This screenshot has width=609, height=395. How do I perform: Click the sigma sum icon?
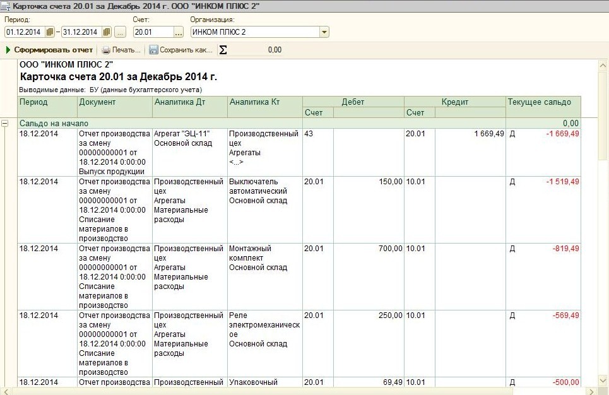coord(223,50)
